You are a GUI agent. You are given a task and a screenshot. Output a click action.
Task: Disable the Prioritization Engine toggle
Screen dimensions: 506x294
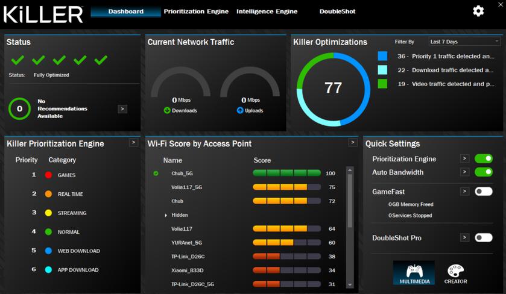(x=483, y=158)
